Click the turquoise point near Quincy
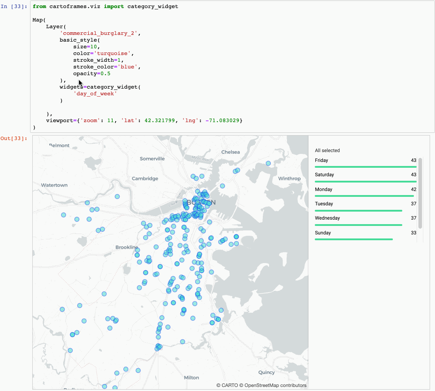The image size is (435, 391). [x=218, y=319]
